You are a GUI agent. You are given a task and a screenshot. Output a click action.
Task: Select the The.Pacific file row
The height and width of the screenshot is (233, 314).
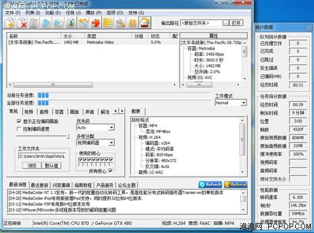(x=92, y=42)
